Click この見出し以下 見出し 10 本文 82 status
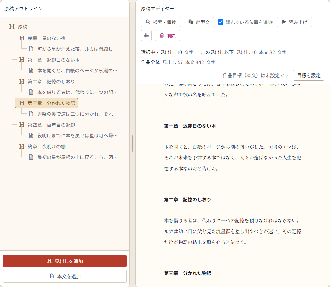 tap(244, 52)
